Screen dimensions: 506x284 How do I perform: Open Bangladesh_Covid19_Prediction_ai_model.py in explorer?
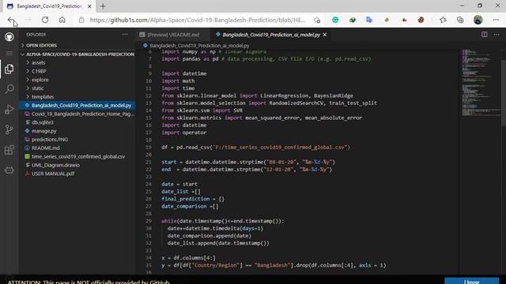(77, 105)
